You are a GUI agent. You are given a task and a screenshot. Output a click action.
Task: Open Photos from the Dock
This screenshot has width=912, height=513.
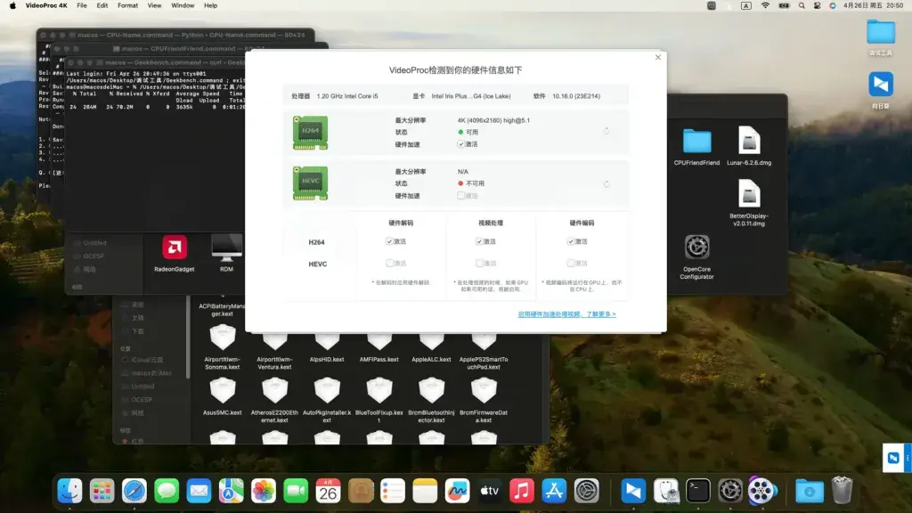[264, 491]
